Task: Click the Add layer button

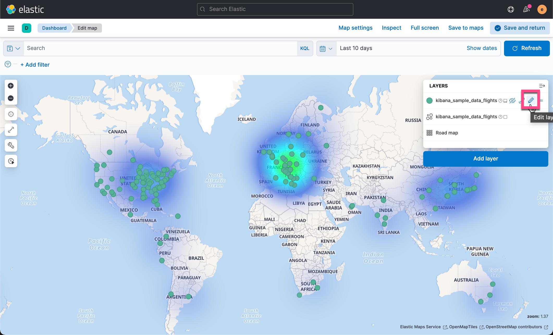Action: click(486, 159)
